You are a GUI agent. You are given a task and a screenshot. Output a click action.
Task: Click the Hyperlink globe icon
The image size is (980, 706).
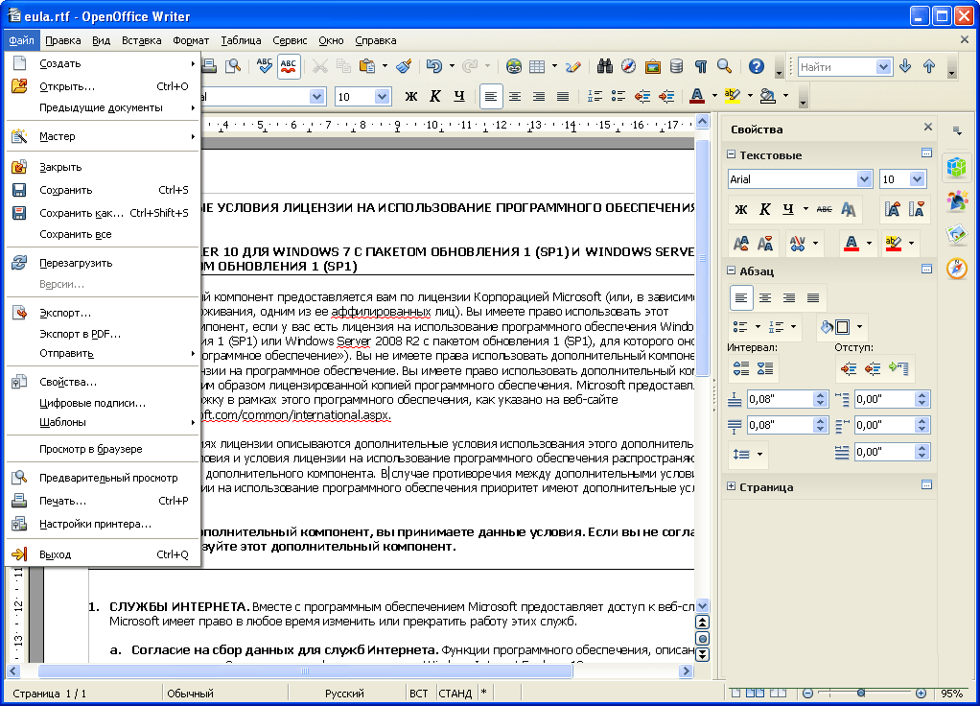point(514,65)
